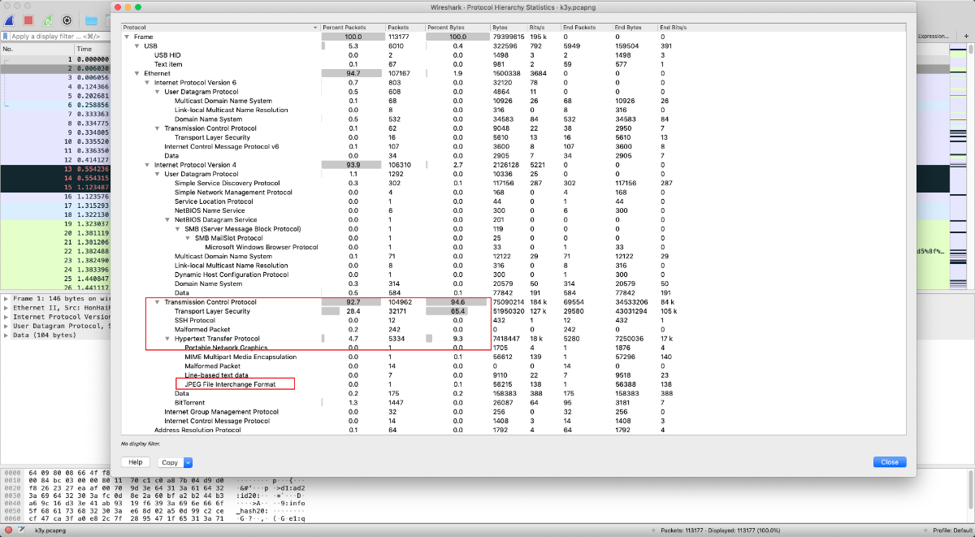Sort by Percent Bytes column header
Viewport: 975px width, 537px height.
457,28
